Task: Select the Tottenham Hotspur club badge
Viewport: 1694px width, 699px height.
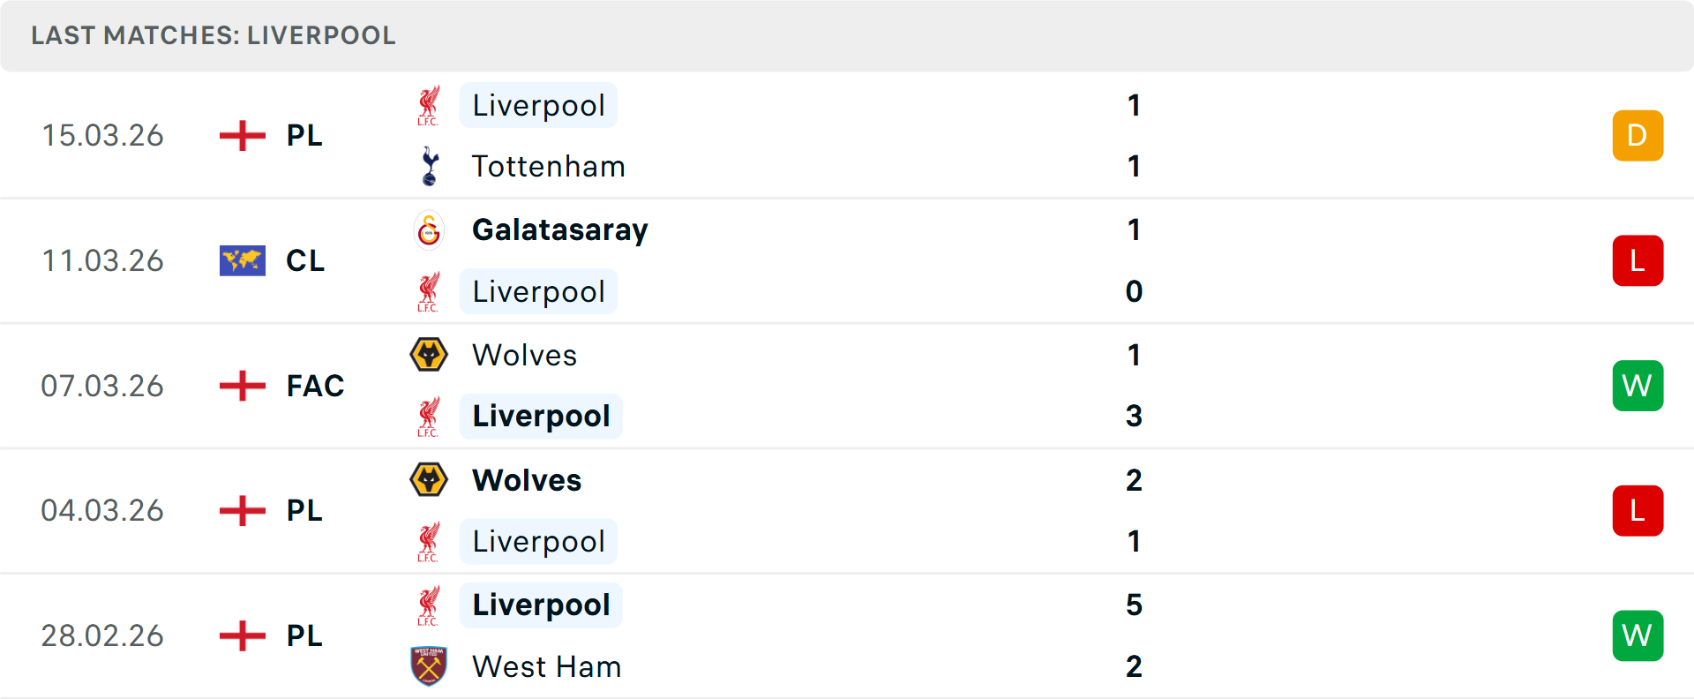Action: tap(429, 165)
